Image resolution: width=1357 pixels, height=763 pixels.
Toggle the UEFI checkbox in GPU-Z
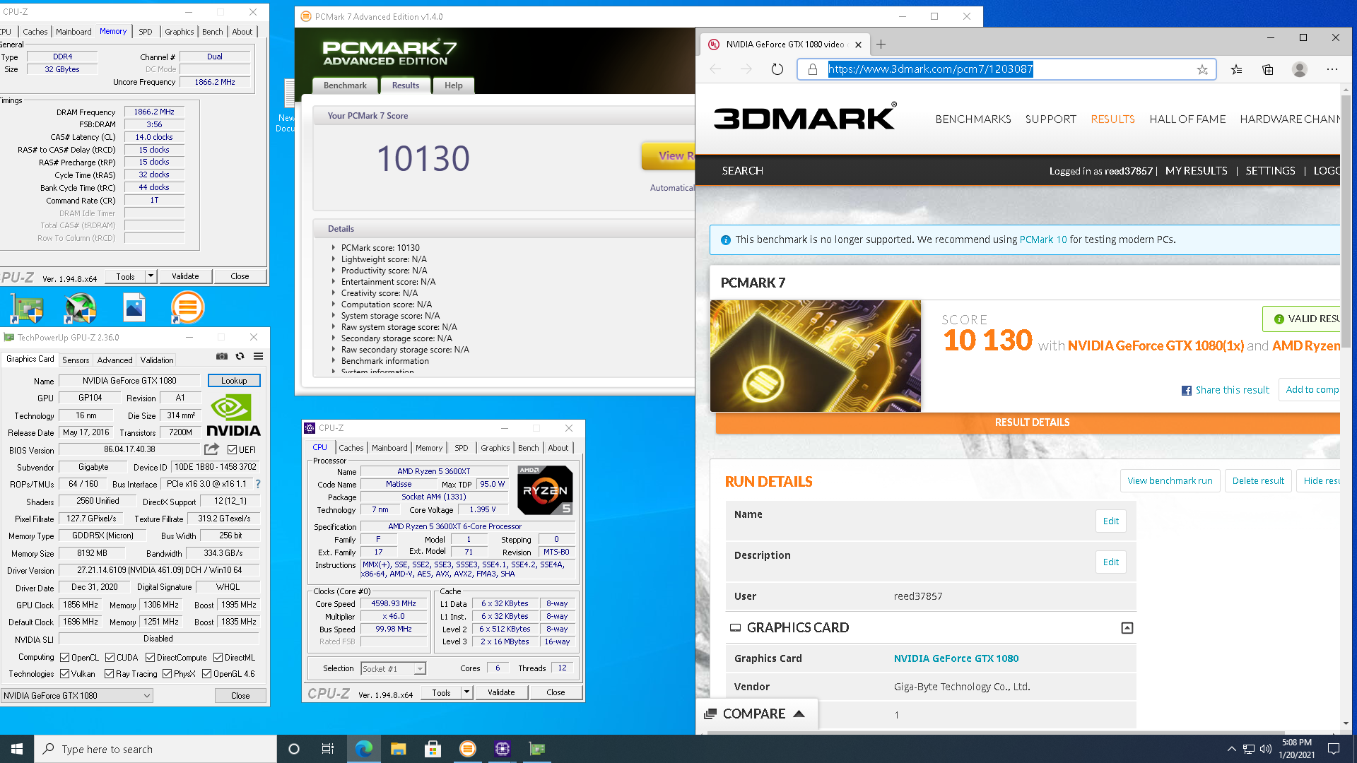tap(232, 449)
